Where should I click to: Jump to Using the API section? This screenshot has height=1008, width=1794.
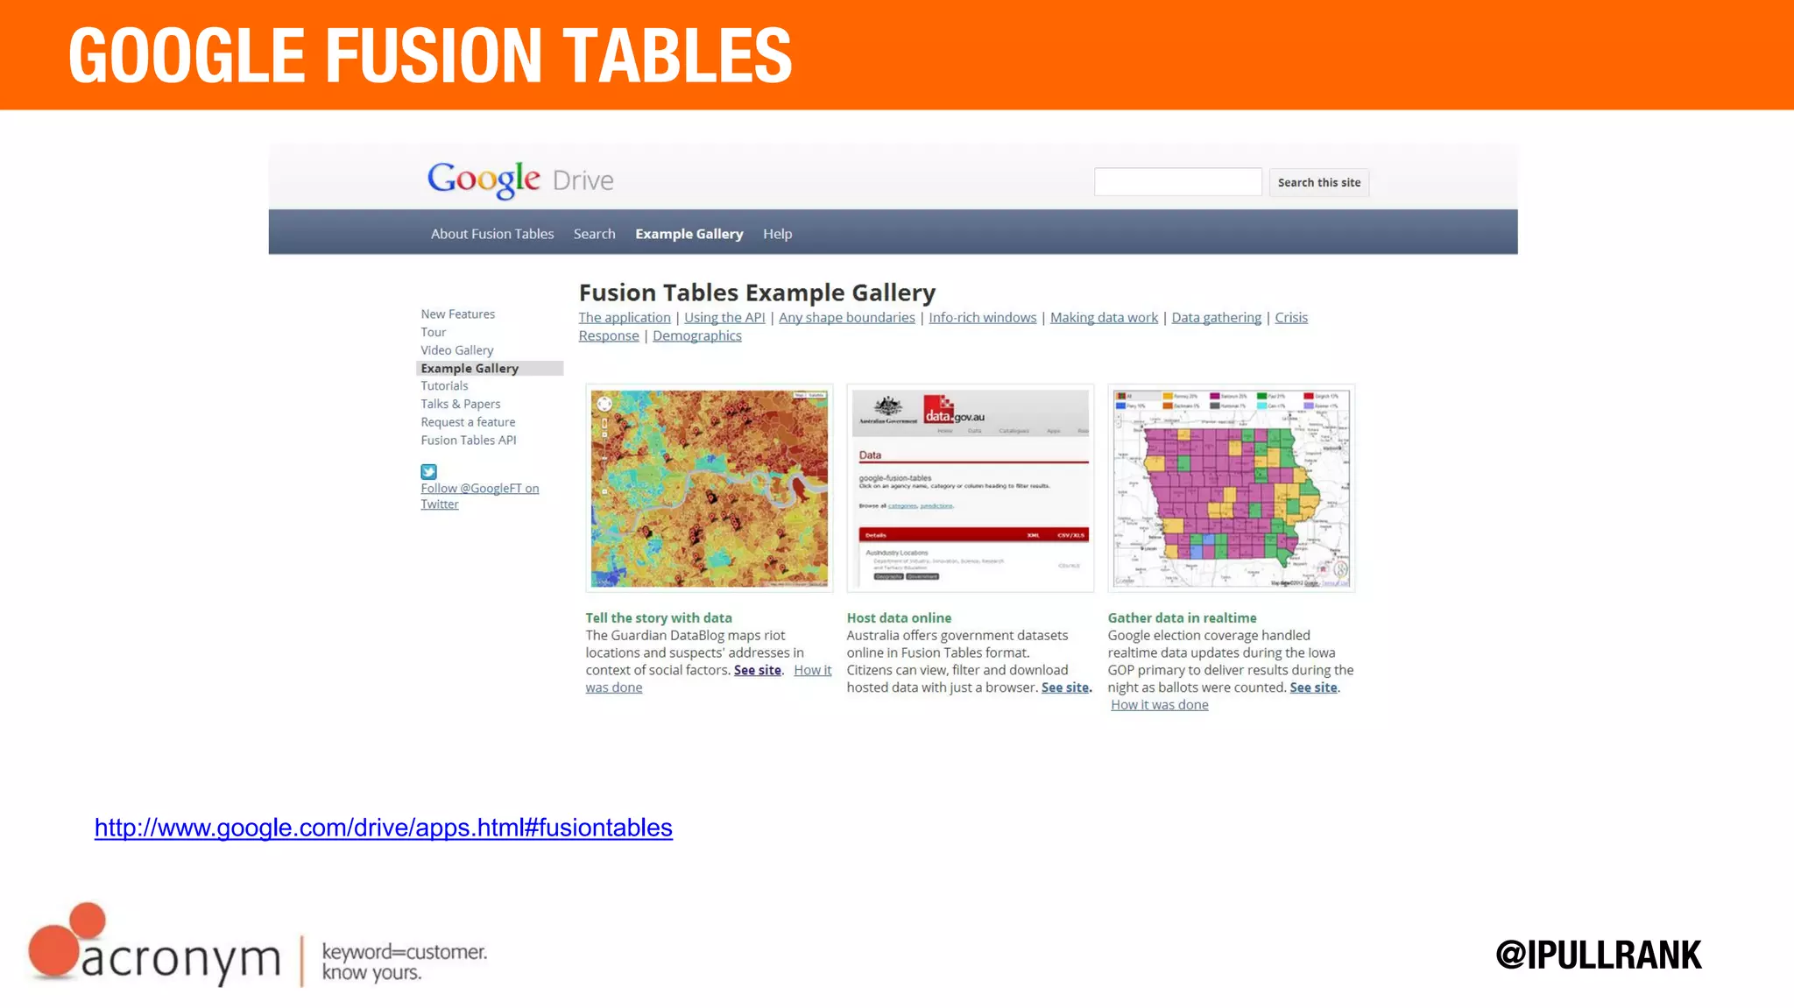click(x=724, y=318)
